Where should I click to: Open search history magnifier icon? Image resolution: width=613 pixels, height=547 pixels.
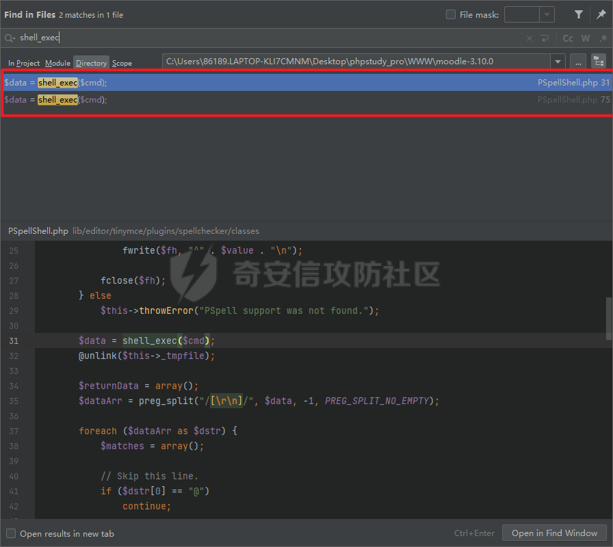[x=10, y=38]
